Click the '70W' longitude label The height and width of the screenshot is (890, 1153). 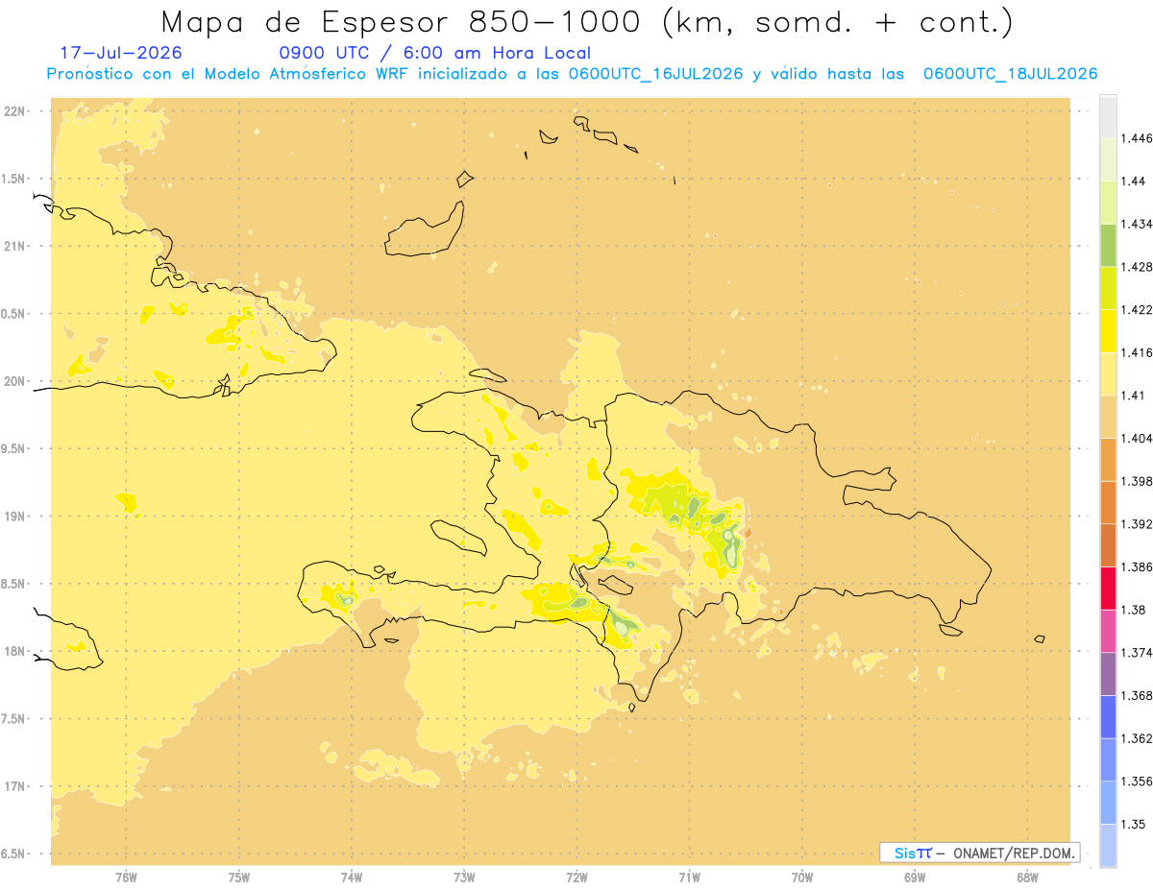[802, 878]
